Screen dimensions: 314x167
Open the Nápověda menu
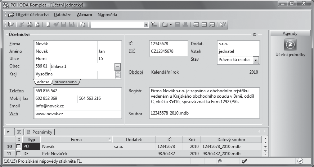coord(107,15)
